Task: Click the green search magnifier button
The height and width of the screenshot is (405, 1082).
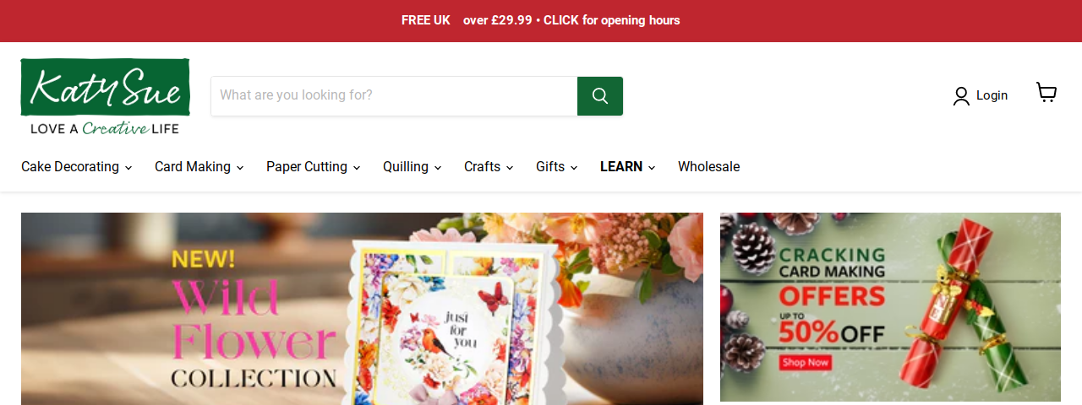Action: (600, 96)
